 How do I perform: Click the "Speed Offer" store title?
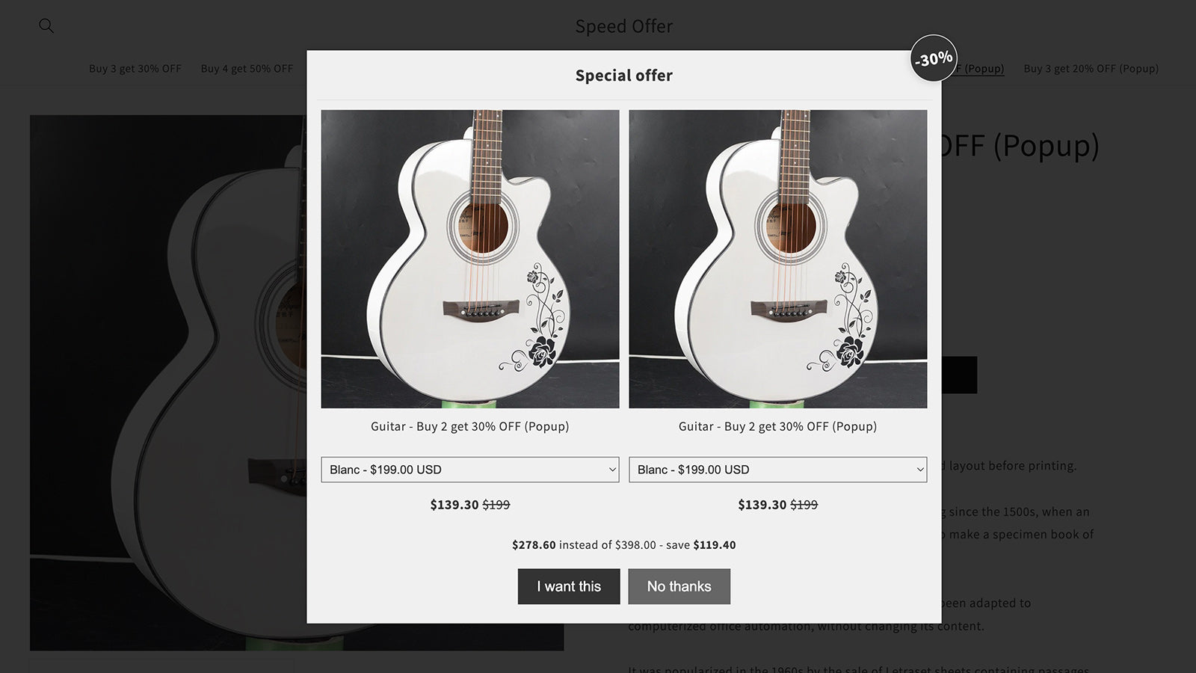tap(623, 26)
